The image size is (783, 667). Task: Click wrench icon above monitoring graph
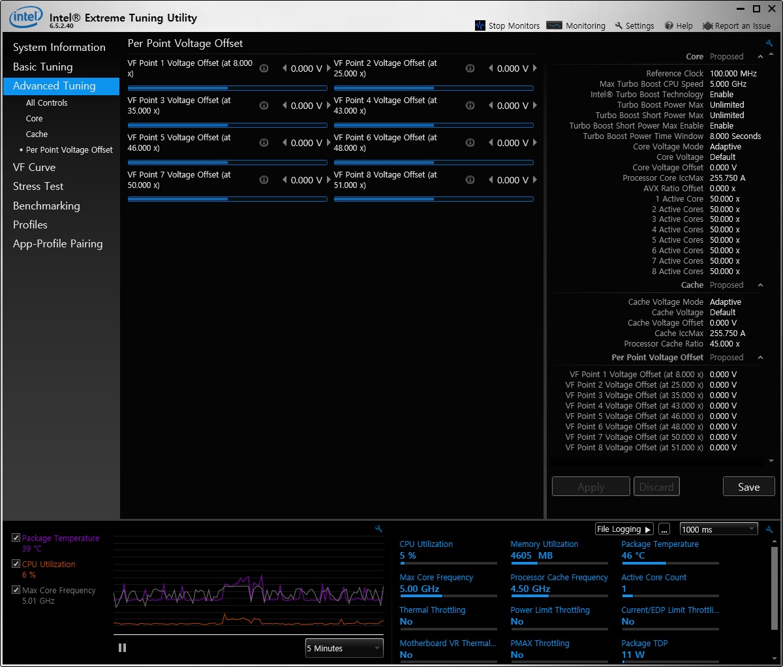tap(378, 529)
